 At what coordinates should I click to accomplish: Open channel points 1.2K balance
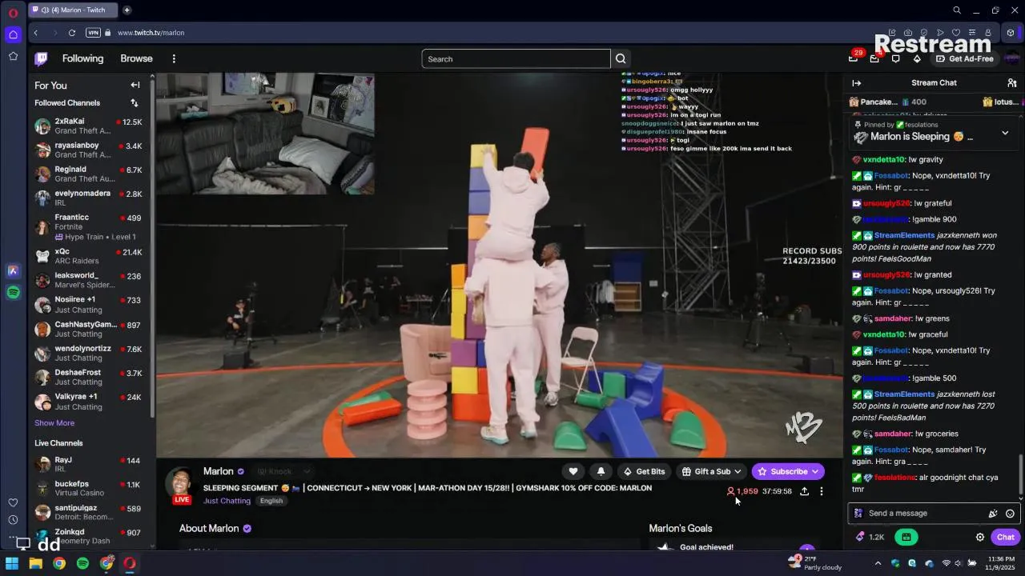870,537
